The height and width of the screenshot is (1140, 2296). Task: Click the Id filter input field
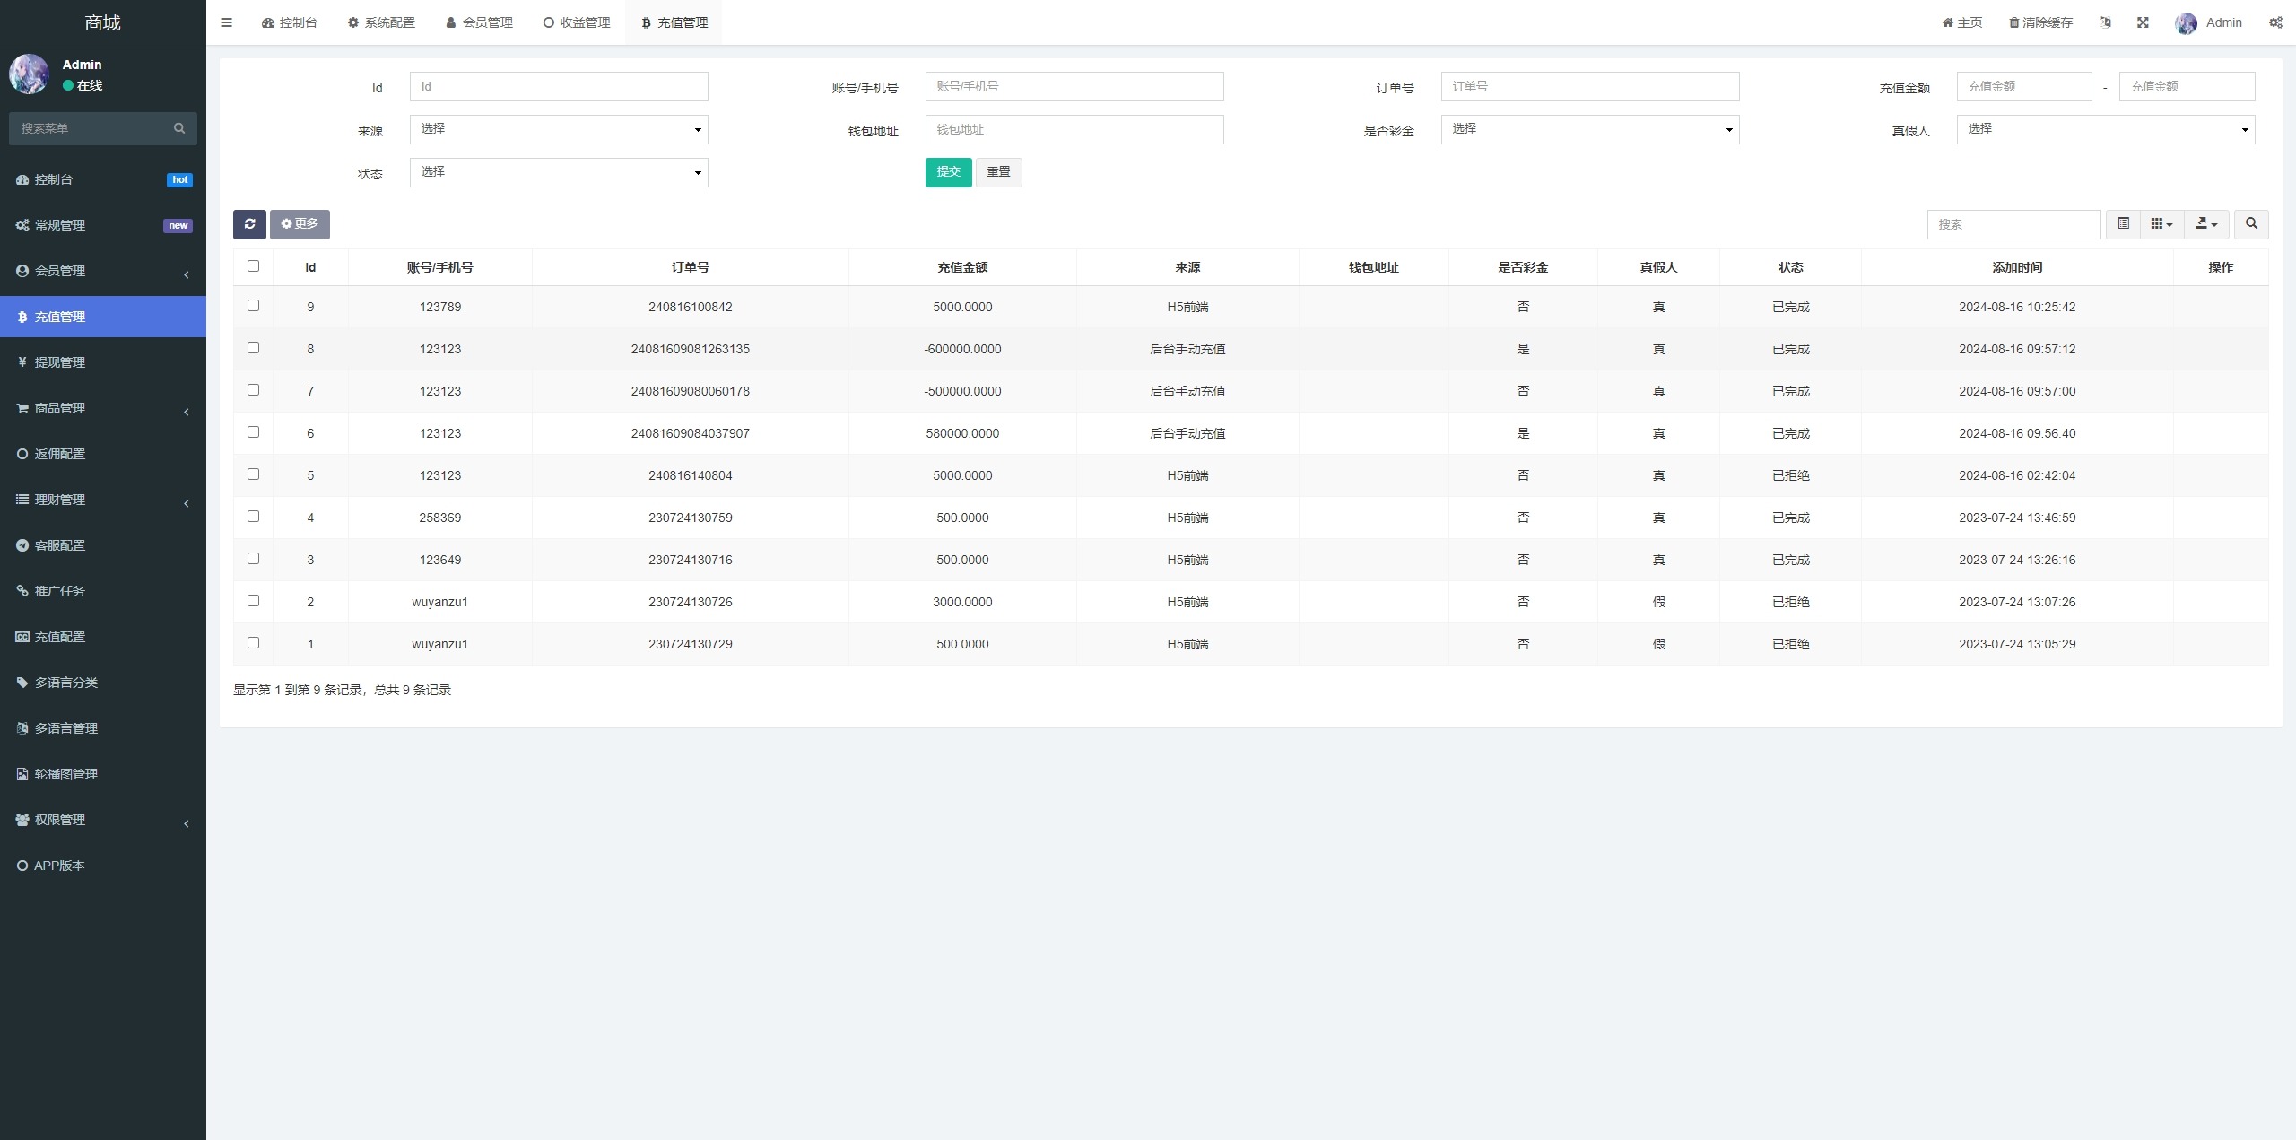(559, 86)
